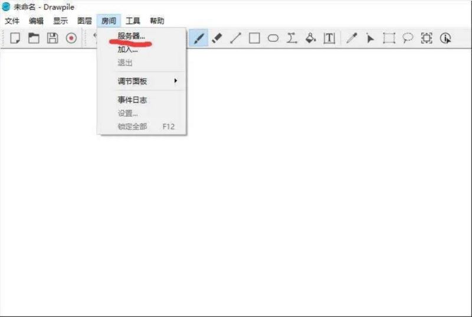
Task: Select the Laser pointer tool
Action: click(371, 38)
